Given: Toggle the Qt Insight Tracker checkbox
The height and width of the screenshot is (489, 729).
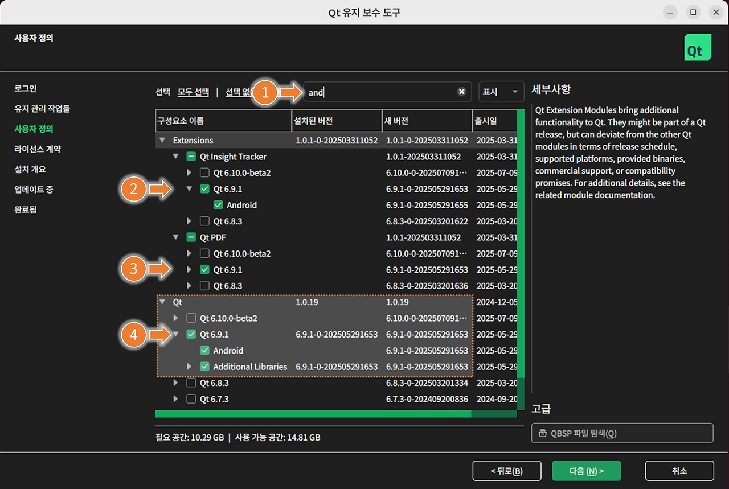Looking at the screenshot, I should (191, 157).
